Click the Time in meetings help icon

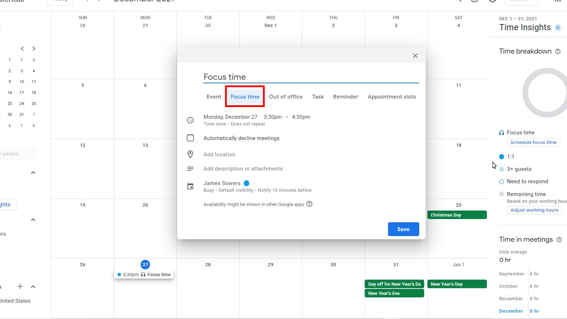coord(559,240)
